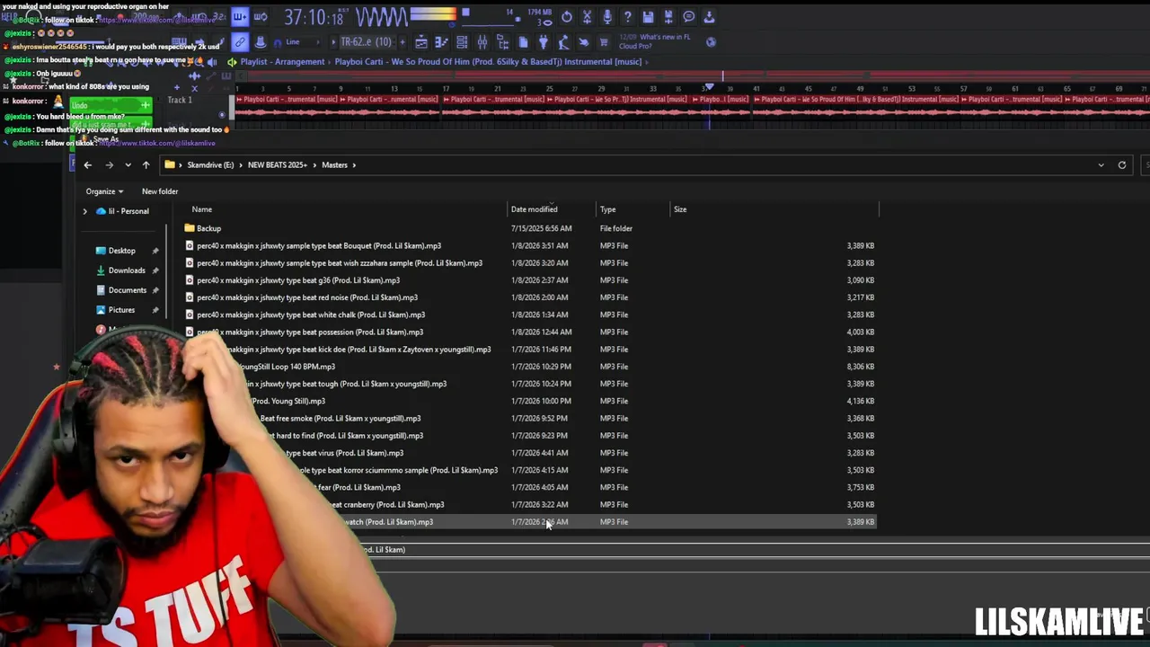Open the Piano roll view icon
The image size is (1150, 647).
[x=441, y=42]
